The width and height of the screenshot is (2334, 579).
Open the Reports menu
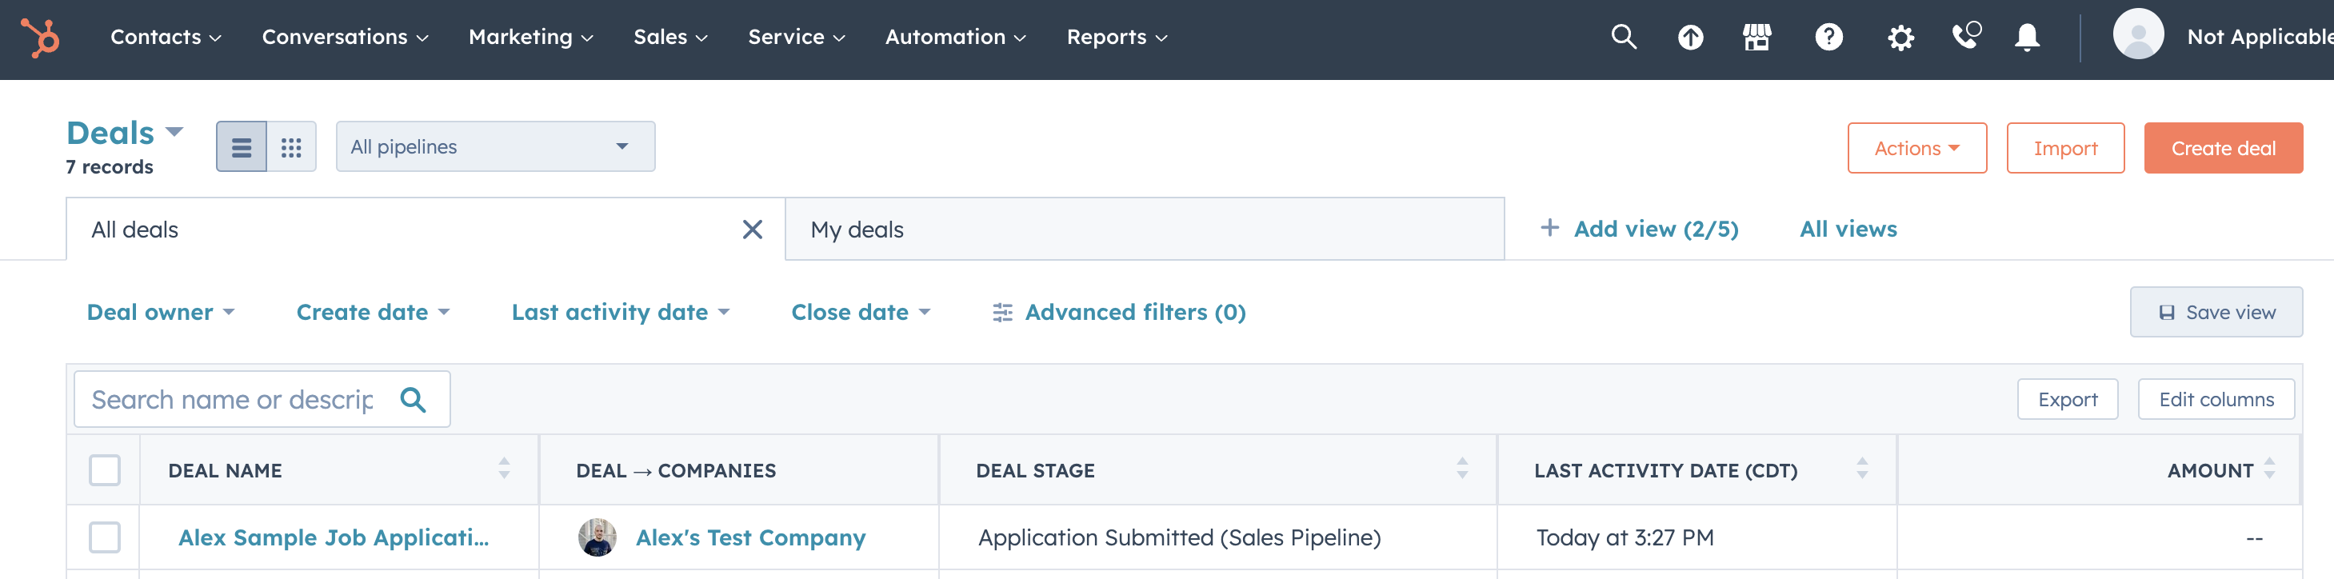coord(1117,37)
